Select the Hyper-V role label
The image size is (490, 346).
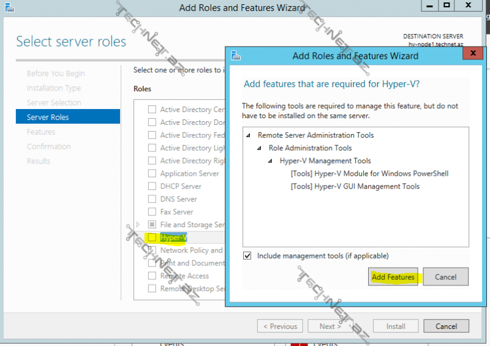[x=173, y=238]
